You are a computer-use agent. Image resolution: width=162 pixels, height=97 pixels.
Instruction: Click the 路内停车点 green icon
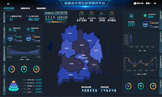[10, 29]
